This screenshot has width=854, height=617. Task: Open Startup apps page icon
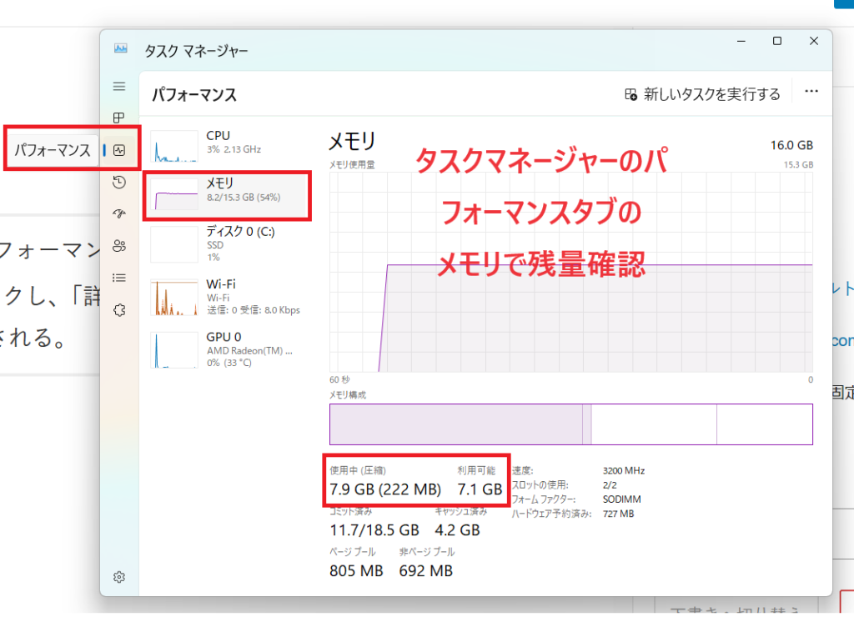click(119, 213)
